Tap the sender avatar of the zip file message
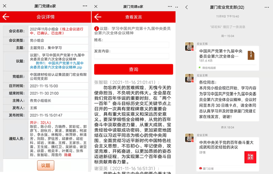Viewport: 273px width, 174px height. pyautogui.click(x=189, y=47)
